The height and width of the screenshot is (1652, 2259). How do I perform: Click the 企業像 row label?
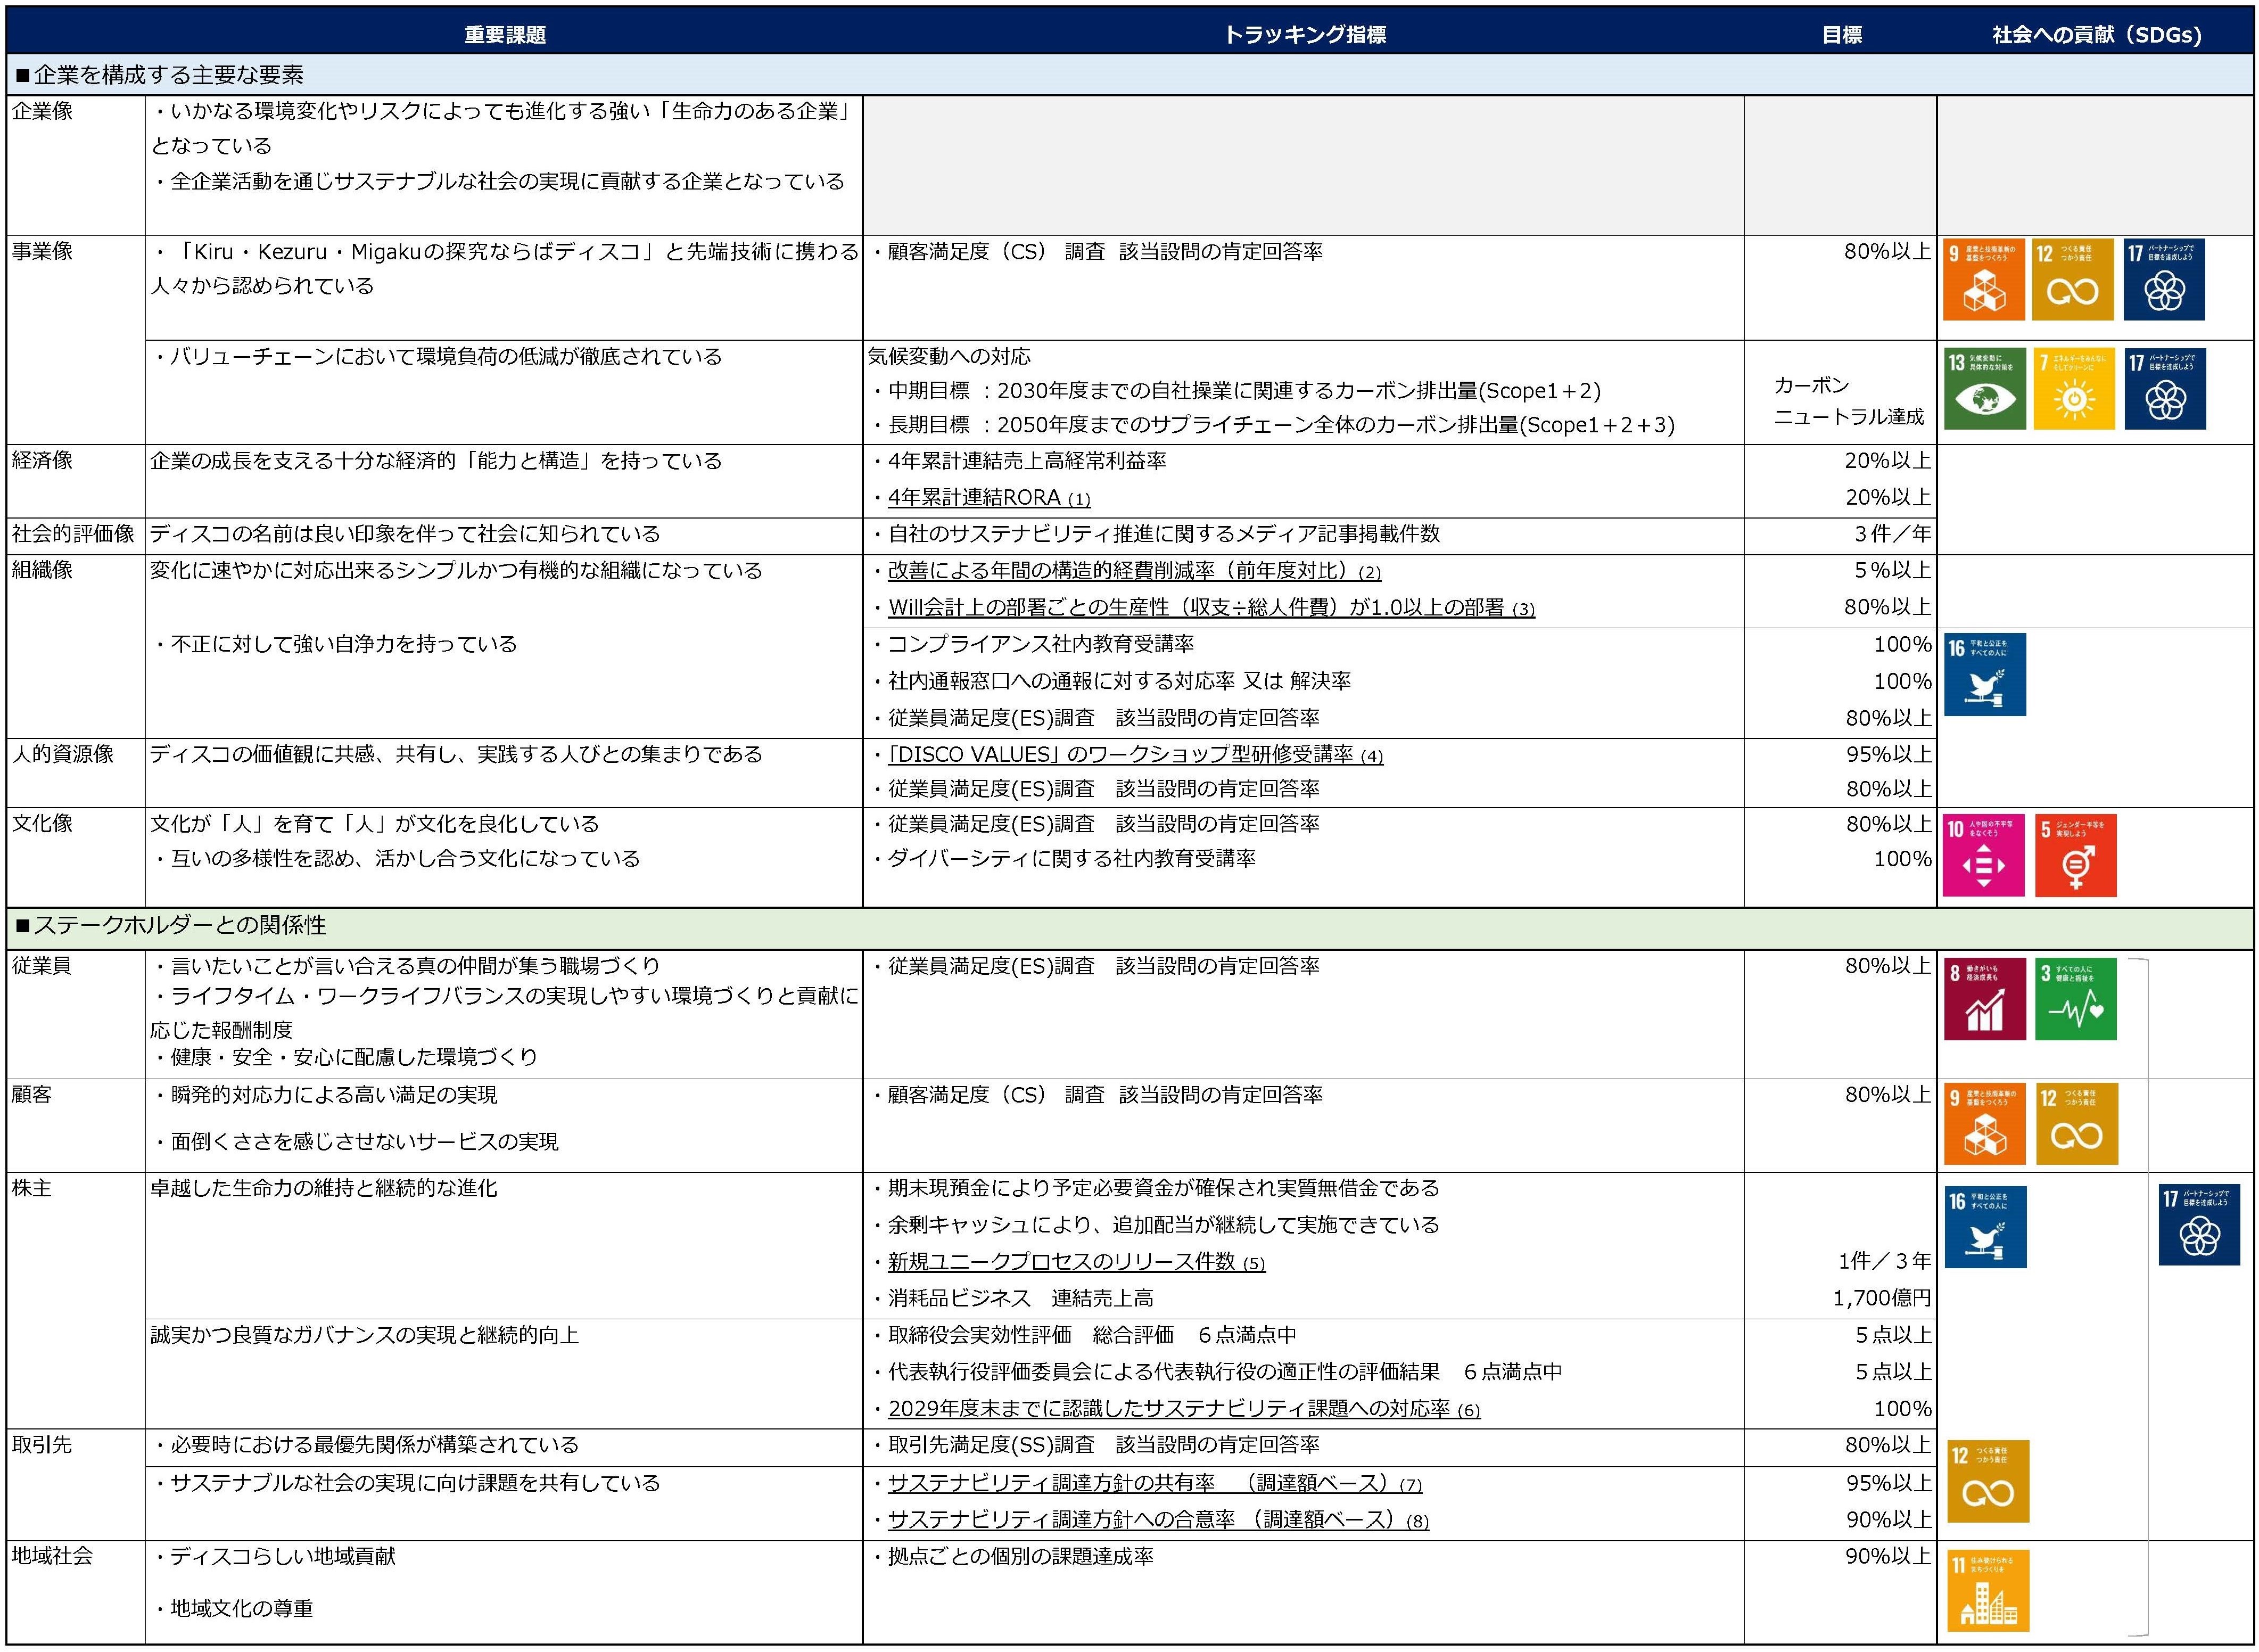(42, 111)
